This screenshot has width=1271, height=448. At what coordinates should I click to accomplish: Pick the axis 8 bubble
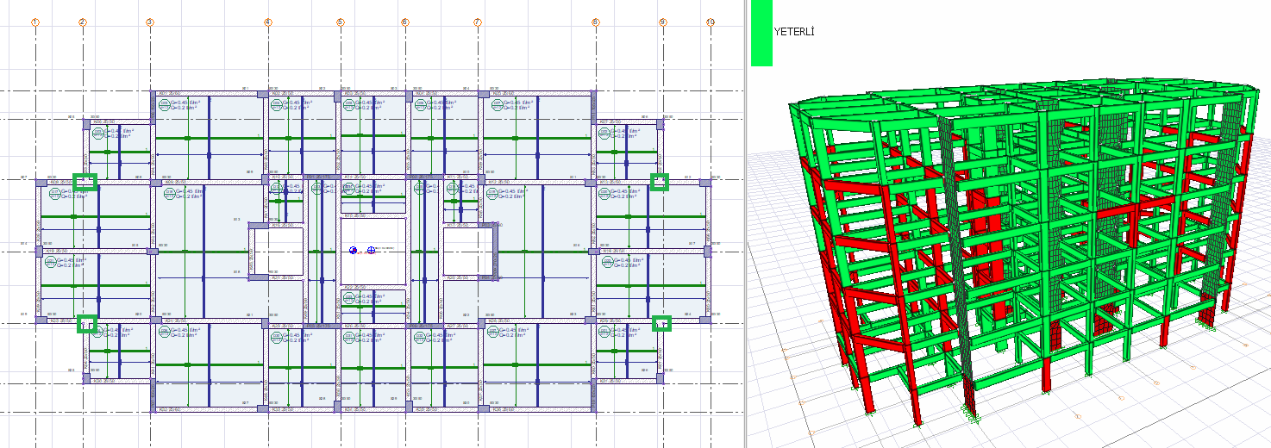pos(595,22)
